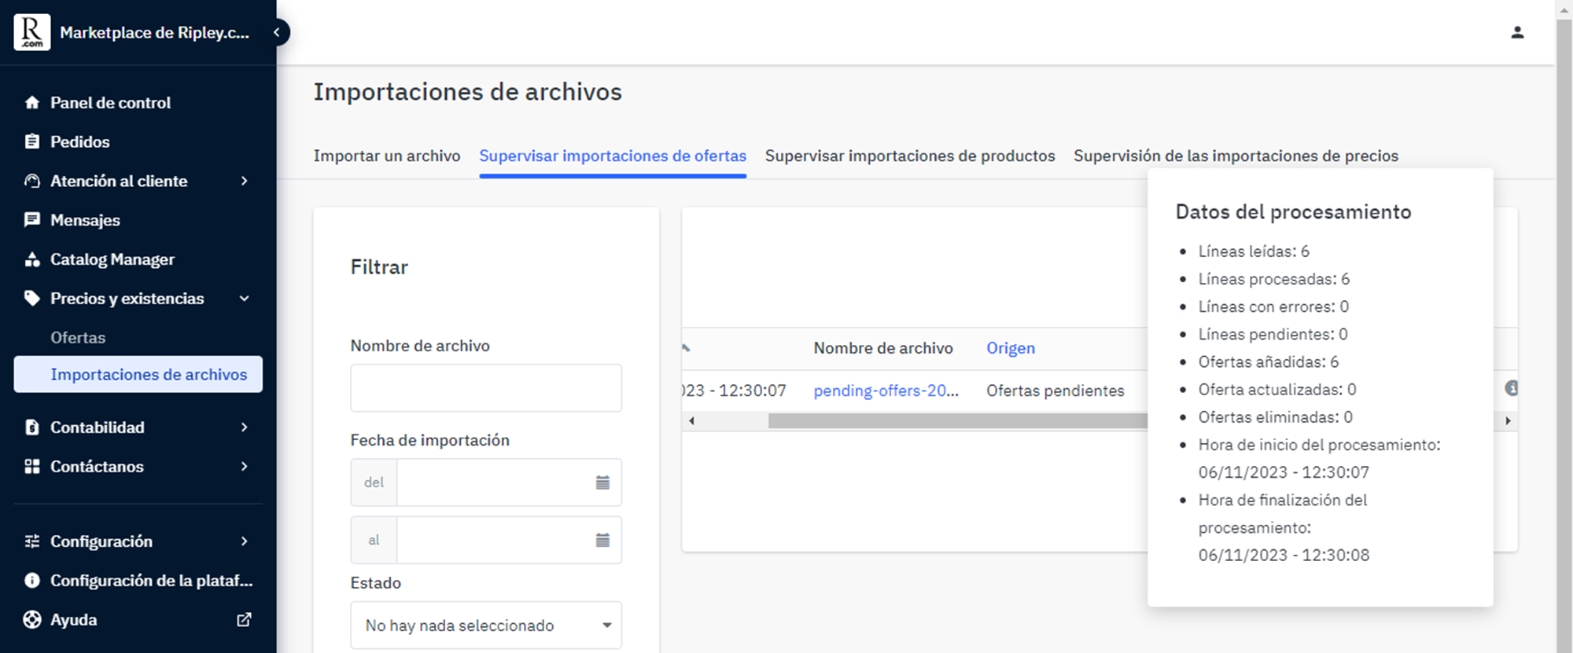This screenshot has width=1573, height=653.
Task: Click the table's horizontal scrollbar left arrow
Action: 691,421
